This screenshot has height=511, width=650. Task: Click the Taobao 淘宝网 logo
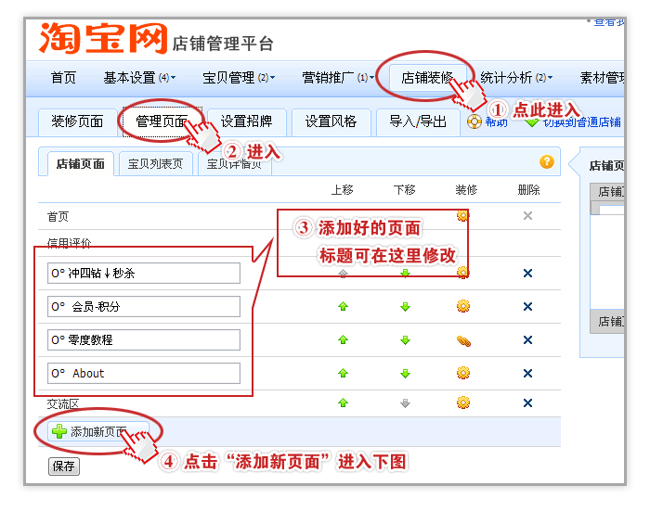click(103, 38)
